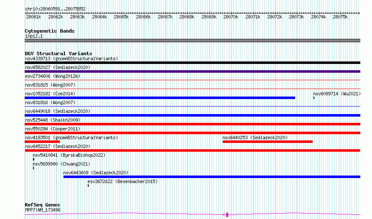The image size is (372, 219).
Task: Click the 28065k ruler tick label
Action: (121, 17)
